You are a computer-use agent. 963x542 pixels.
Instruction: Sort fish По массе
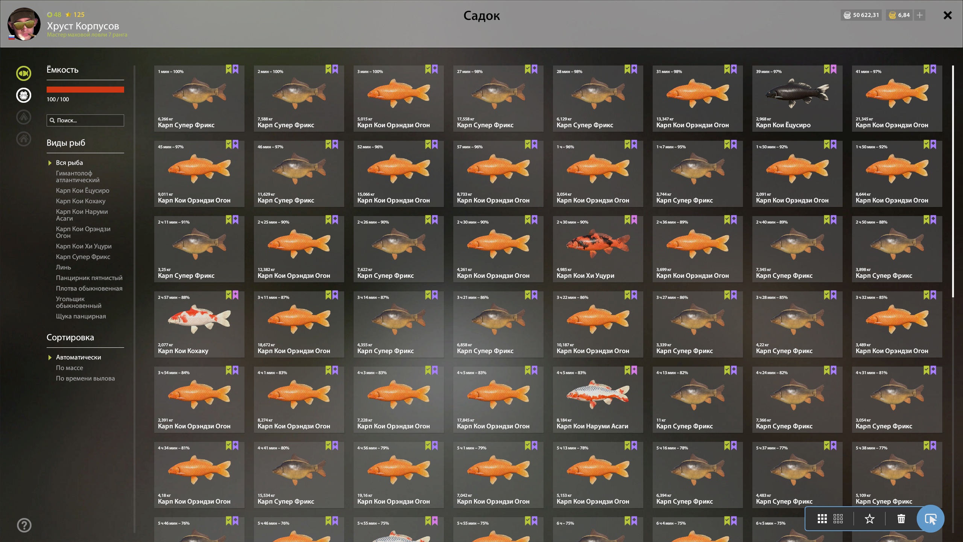[70, 368]
